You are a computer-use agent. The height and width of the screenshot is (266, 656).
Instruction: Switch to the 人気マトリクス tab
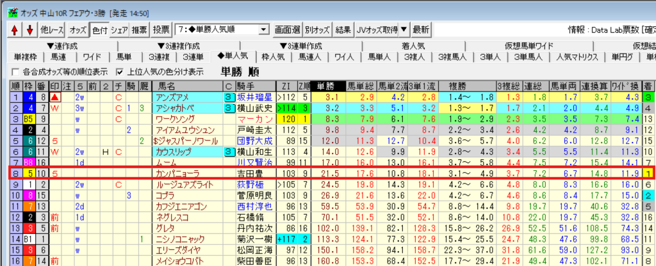(575, 57)
